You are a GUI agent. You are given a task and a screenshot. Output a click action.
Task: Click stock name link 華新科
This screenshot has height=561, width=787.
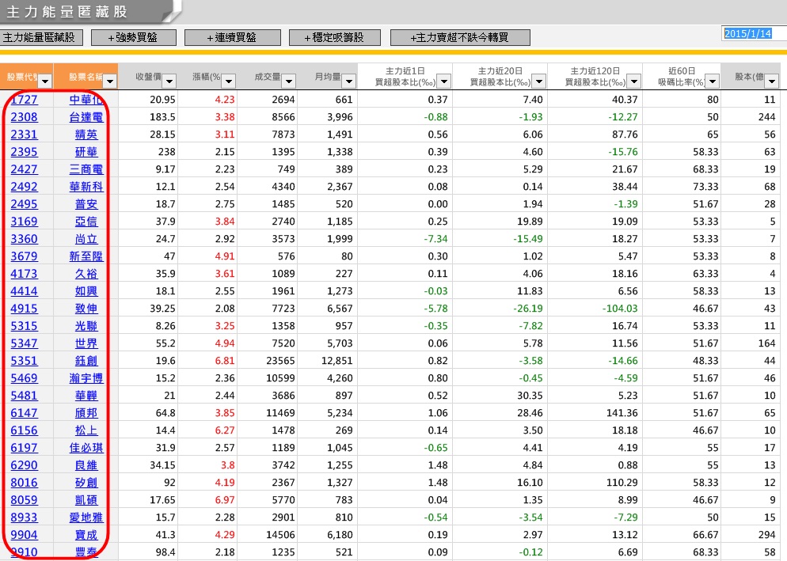coord(86,187)
